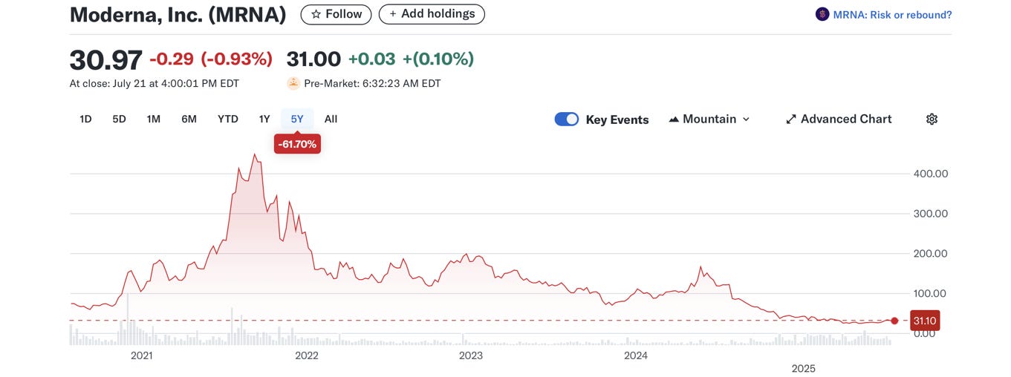This screenshot has width=1011, height=377.
Task: Click the red end-point dot on price line
Action: click(894, 321)
